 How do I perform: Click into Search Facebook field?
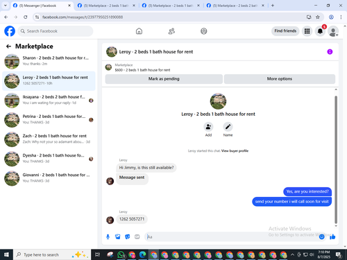[56, 31]
